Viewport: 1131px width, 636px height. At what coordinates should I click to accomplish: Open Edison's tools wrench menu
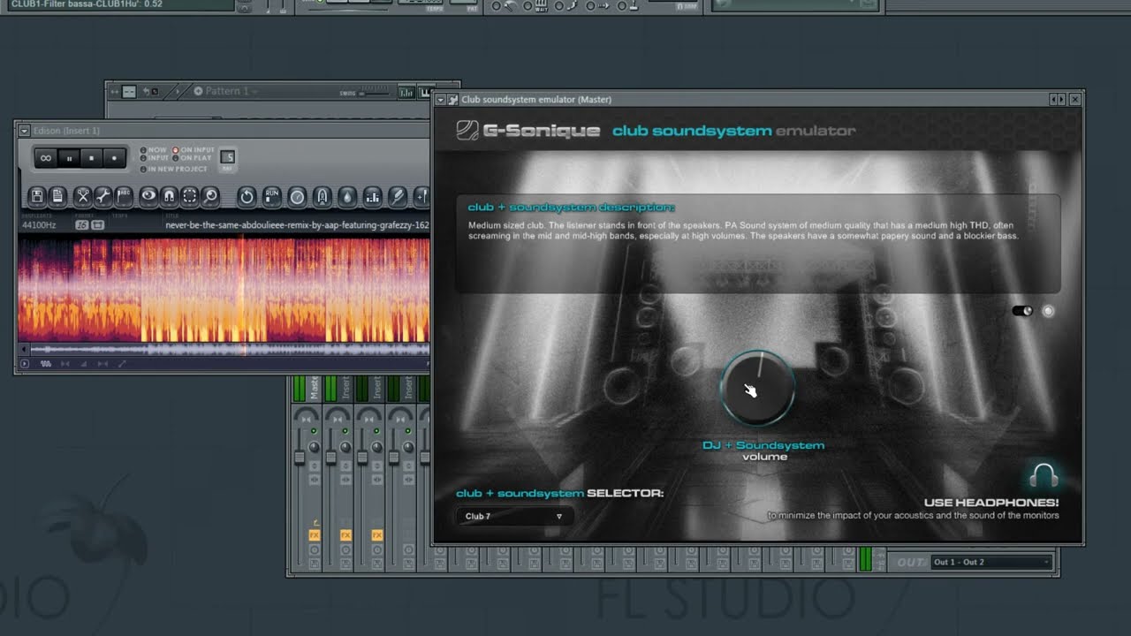[102, 196]
